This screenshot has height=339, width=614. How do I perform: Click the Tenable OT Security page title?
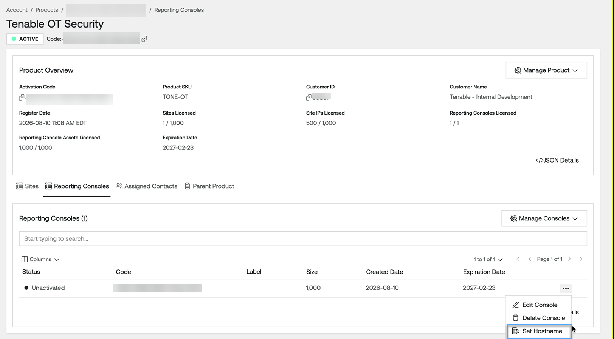(55, 24)
